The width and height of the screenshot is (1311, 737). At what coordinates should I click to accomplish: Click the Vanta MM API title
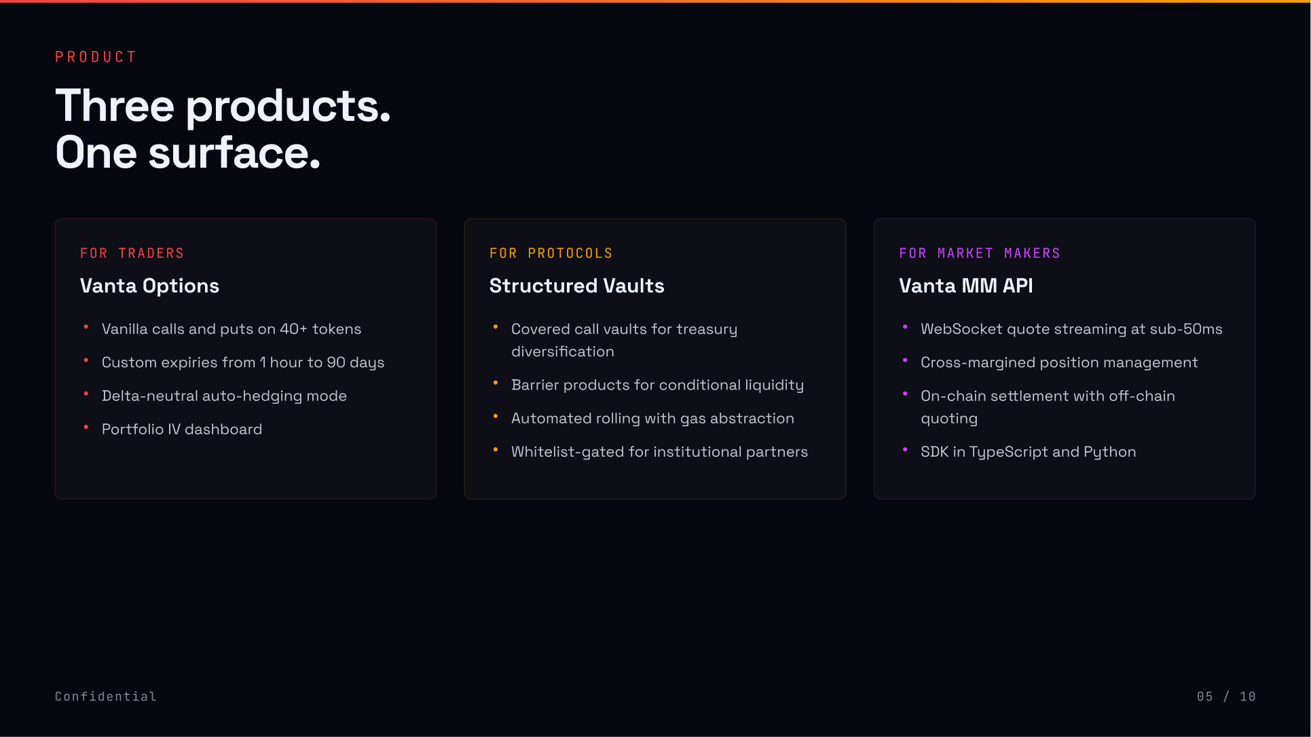click(965, 286)
